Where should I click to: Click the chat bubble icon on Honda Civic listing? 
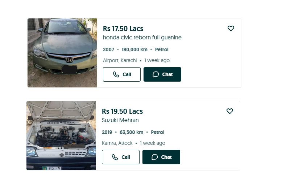point(156,74)
